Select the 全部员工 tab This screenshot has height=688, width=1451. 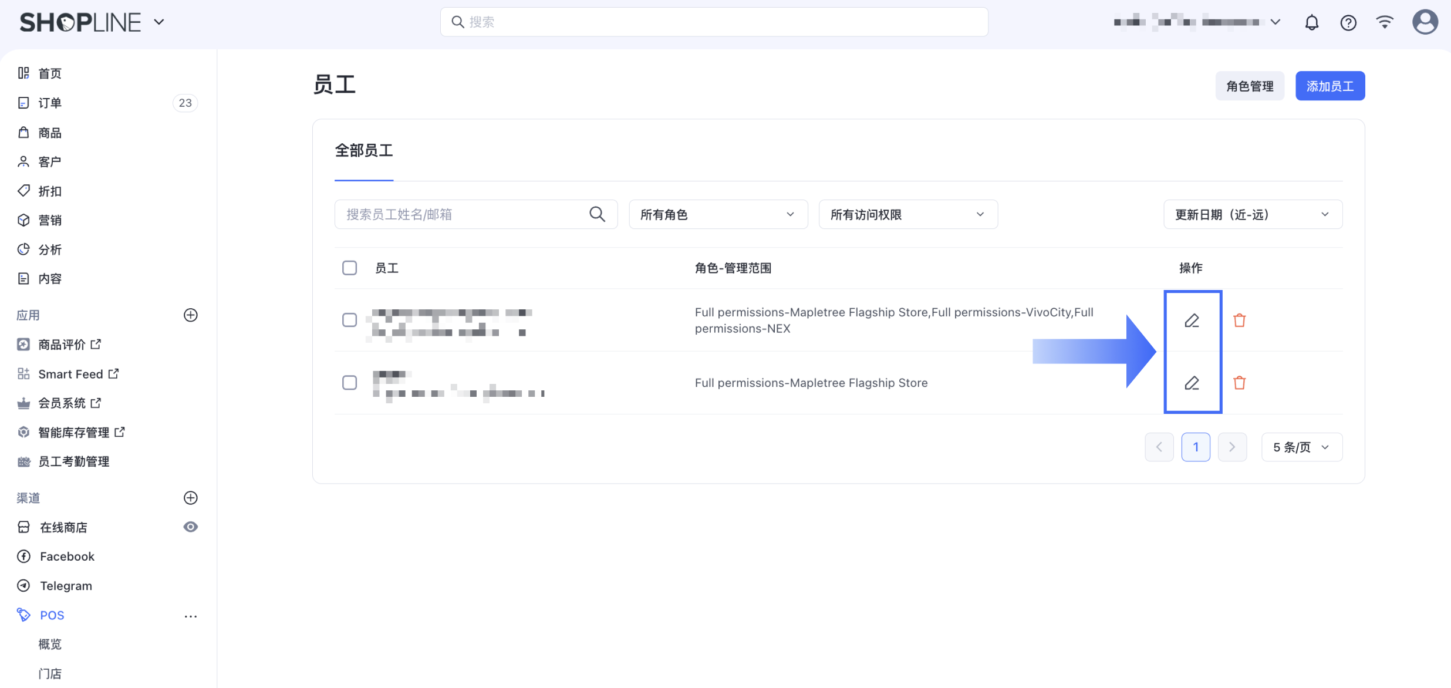click(x=363, y=151)
